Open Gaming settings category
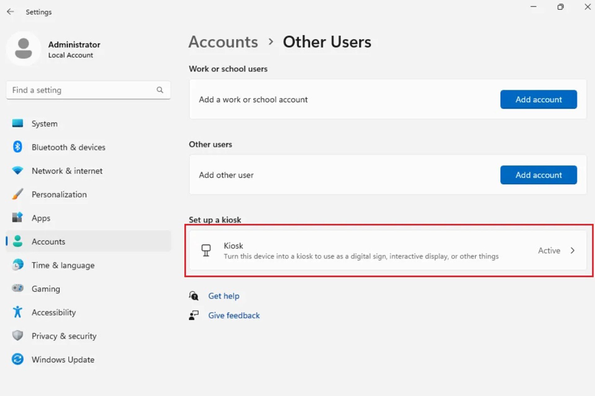Viewport: 595px width, 396px height. (88, 289)
